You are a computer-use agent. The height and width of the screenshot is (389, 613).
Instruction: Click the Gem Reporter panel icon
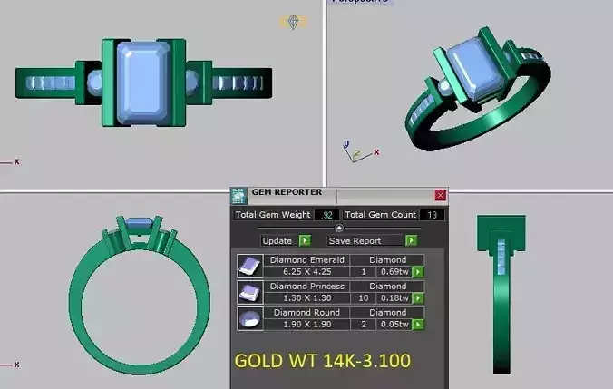point(238,196)
